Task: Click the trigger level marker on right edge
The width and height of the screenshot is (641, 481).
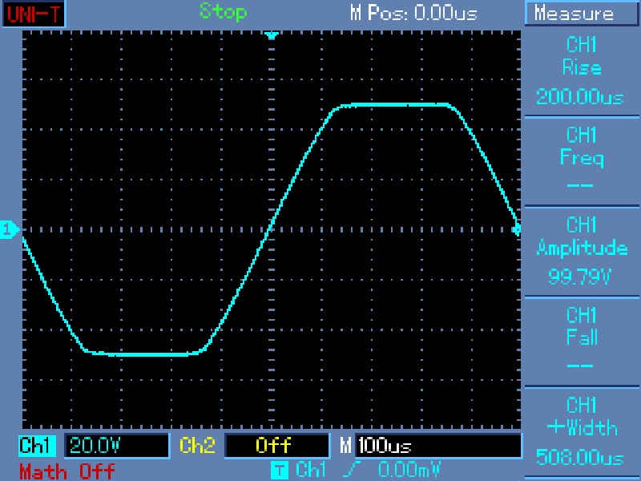Action: pos(517,229)
